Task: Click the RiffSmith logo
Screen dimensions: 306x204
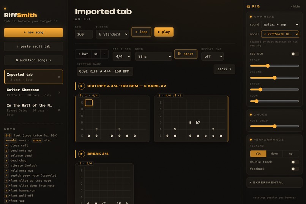Action: tap(21, 15)
